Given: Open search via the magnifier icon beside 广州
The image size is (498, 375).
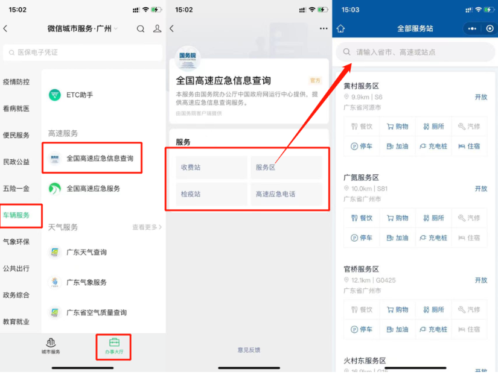Looking at the screenshot, I should (141, 29).
